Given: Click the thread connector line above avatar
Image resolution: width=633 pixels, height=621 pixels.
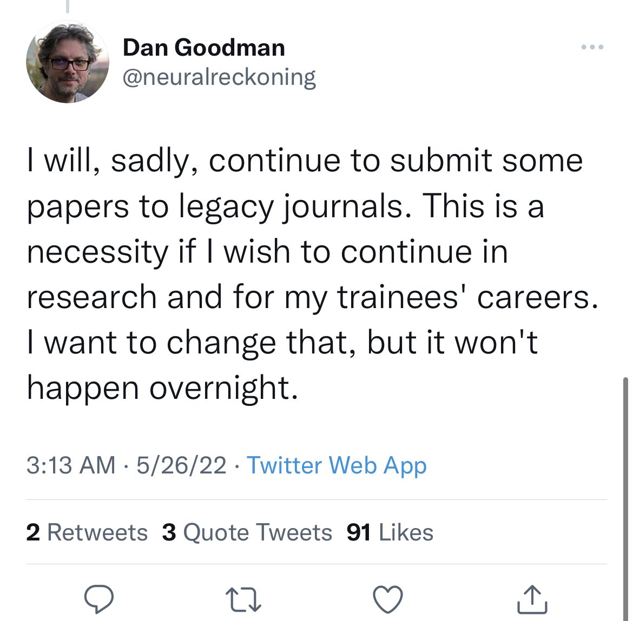Looking at the screenshot, I should (x=68, y=6).
